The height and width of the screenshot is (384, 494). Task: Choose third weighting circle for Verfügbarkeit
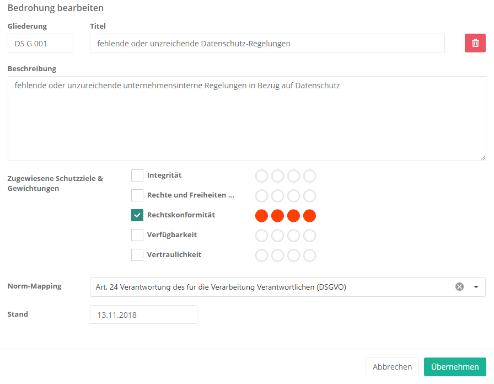293,236
